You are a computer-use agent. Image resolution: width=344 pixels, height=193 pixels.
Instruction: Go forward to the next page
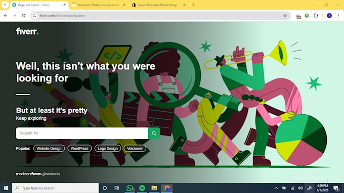(15, 16)
